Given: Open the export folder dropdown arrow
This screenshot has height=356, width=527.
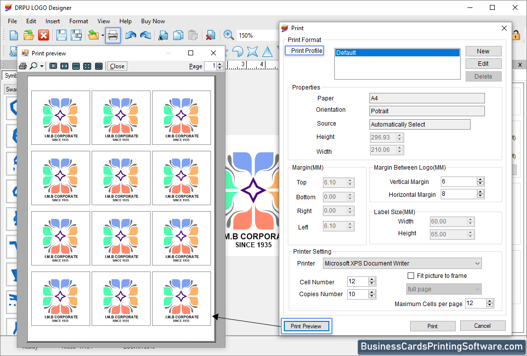Looking at the screenshot, I should 103,35.
